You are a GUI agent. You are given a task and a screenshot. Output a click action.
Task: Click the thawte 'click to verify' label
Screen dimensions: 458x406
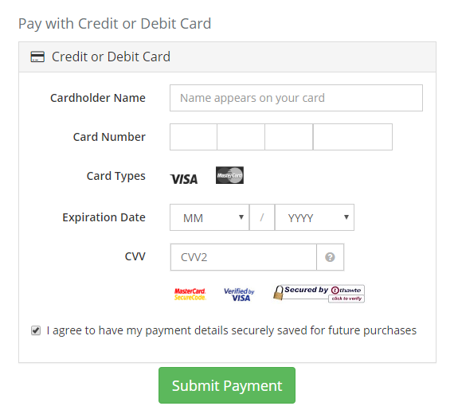tap(346, 299)
